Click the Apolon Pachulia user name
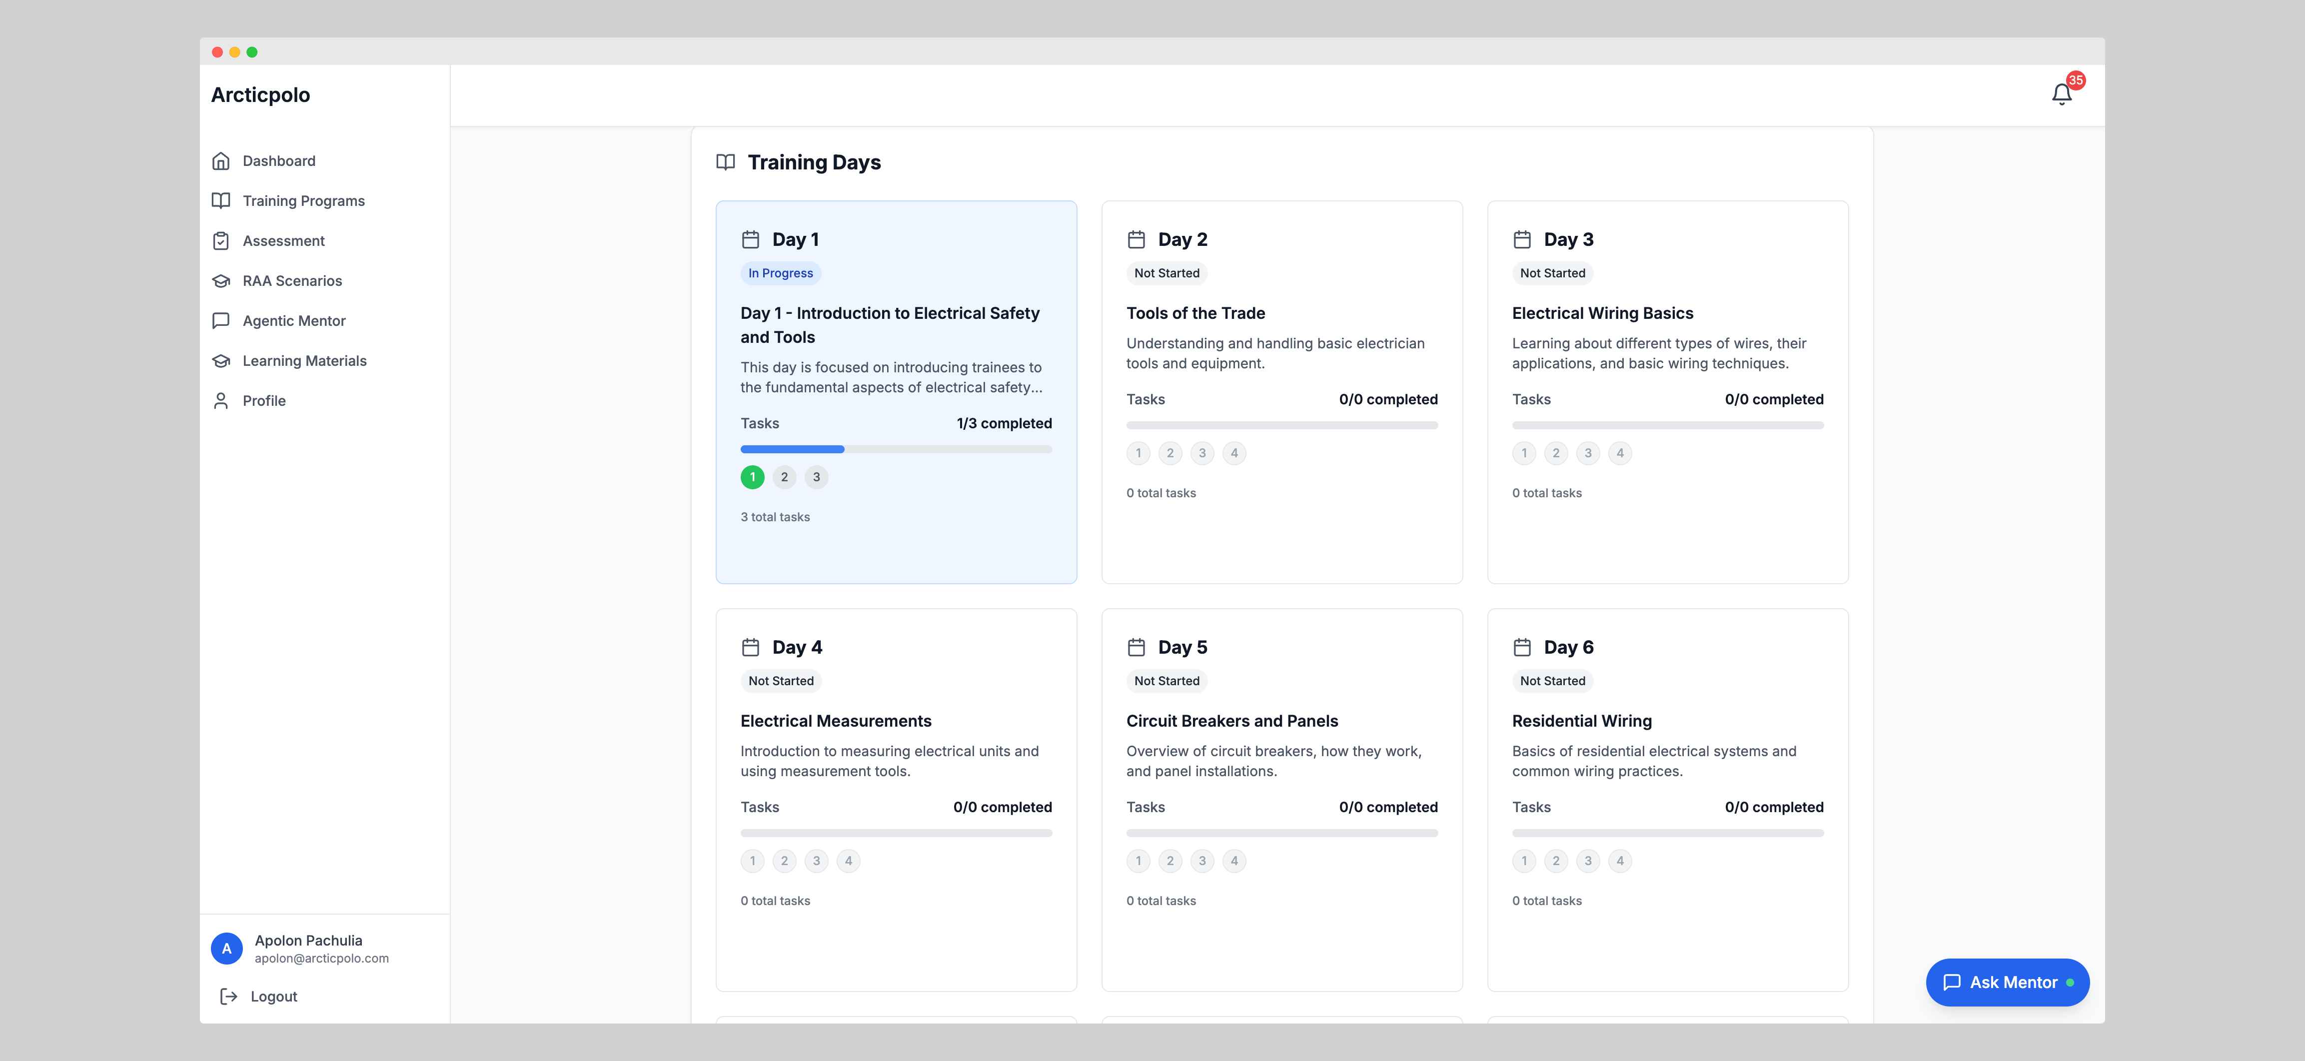2305x1061 pixels. pyautogui.click(x=308, y=940)
